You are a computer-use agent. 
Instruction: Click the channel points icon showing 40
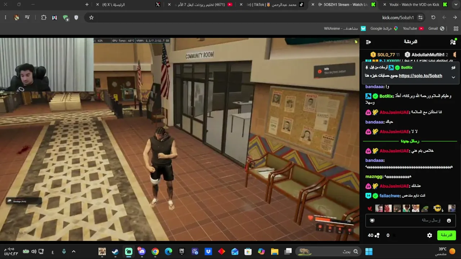tap(373, 235)
